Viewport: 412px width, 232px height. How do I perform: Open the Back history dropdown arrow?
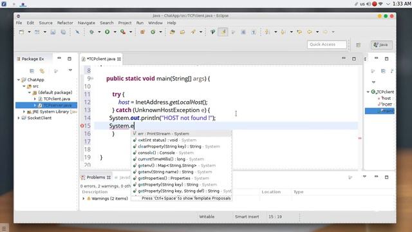click(317, 32)
